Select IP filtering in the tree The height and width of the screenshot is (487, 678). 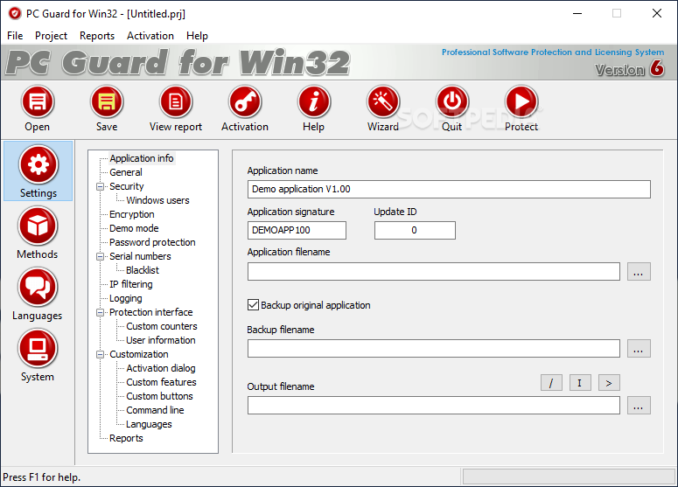point(130,284)
